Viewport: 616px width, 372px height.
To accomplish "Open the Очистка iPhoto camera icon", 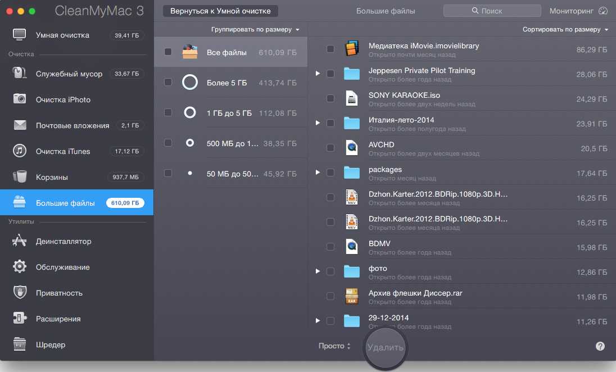I will (x=20, y=99).
